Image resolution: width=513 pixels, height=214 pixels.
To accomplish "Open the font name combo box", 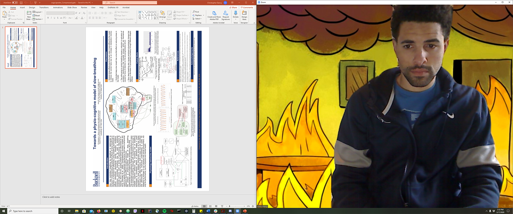I will coord(57,13).
